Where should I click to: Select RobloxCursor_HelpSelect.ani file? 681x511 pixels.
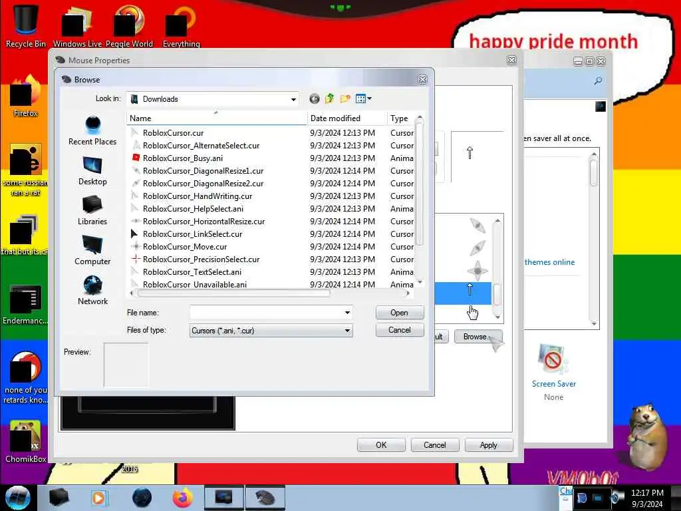pos(193,208)
